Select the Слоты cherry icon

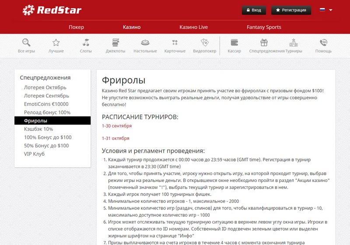tap(86, 42)
